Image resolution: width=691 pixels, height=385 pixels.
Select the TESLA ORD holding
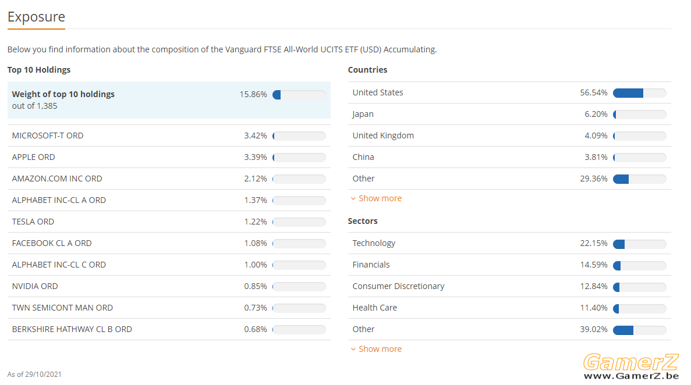pos(169,222)
